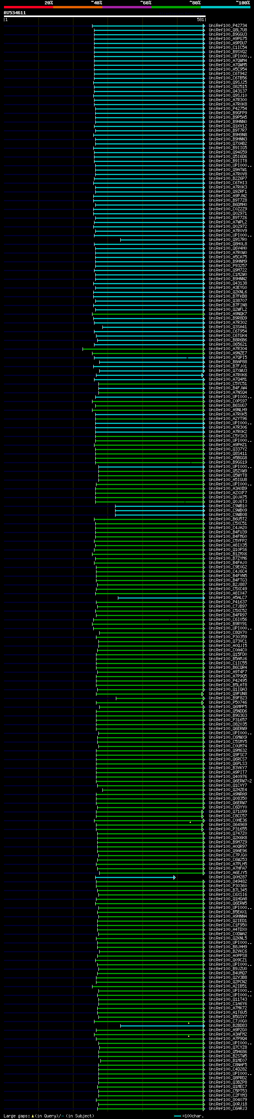Click hit label UniRef100_C1IC54
The width and height of the screenshot is (254, 1119).
pyautogui.click(x=227, y=47)
